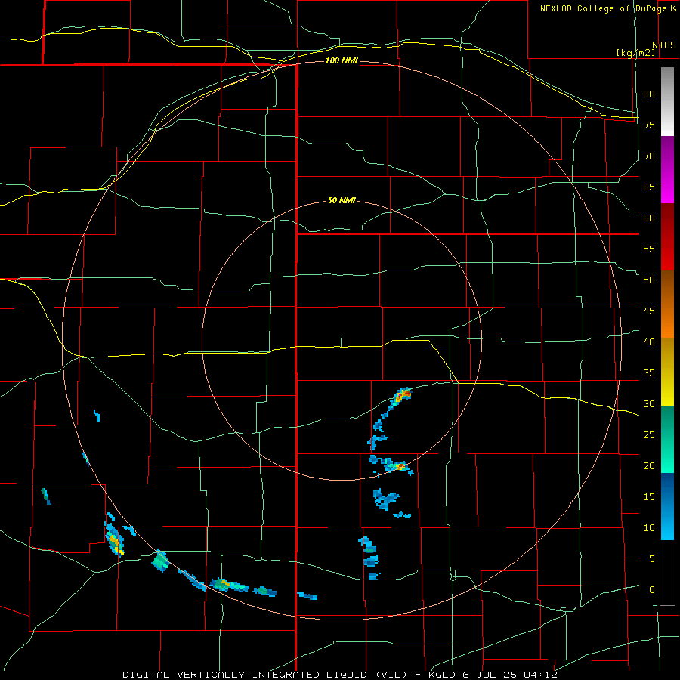Click the 20 value on the color scale

[x=649, y=465]
